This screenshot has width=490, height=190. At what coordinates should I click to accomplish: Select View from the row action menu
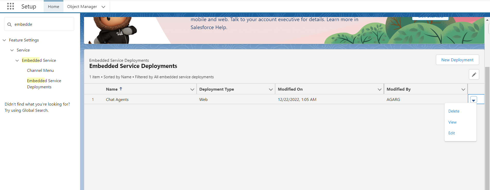coord(452,122)
